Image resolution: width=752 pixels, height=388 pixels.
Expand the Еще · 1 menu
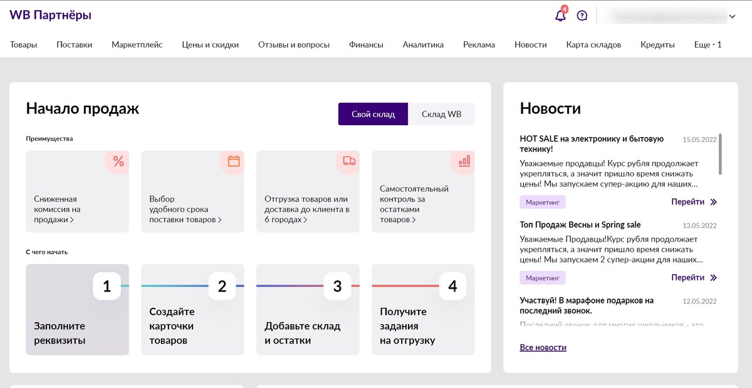click(708, 45)
